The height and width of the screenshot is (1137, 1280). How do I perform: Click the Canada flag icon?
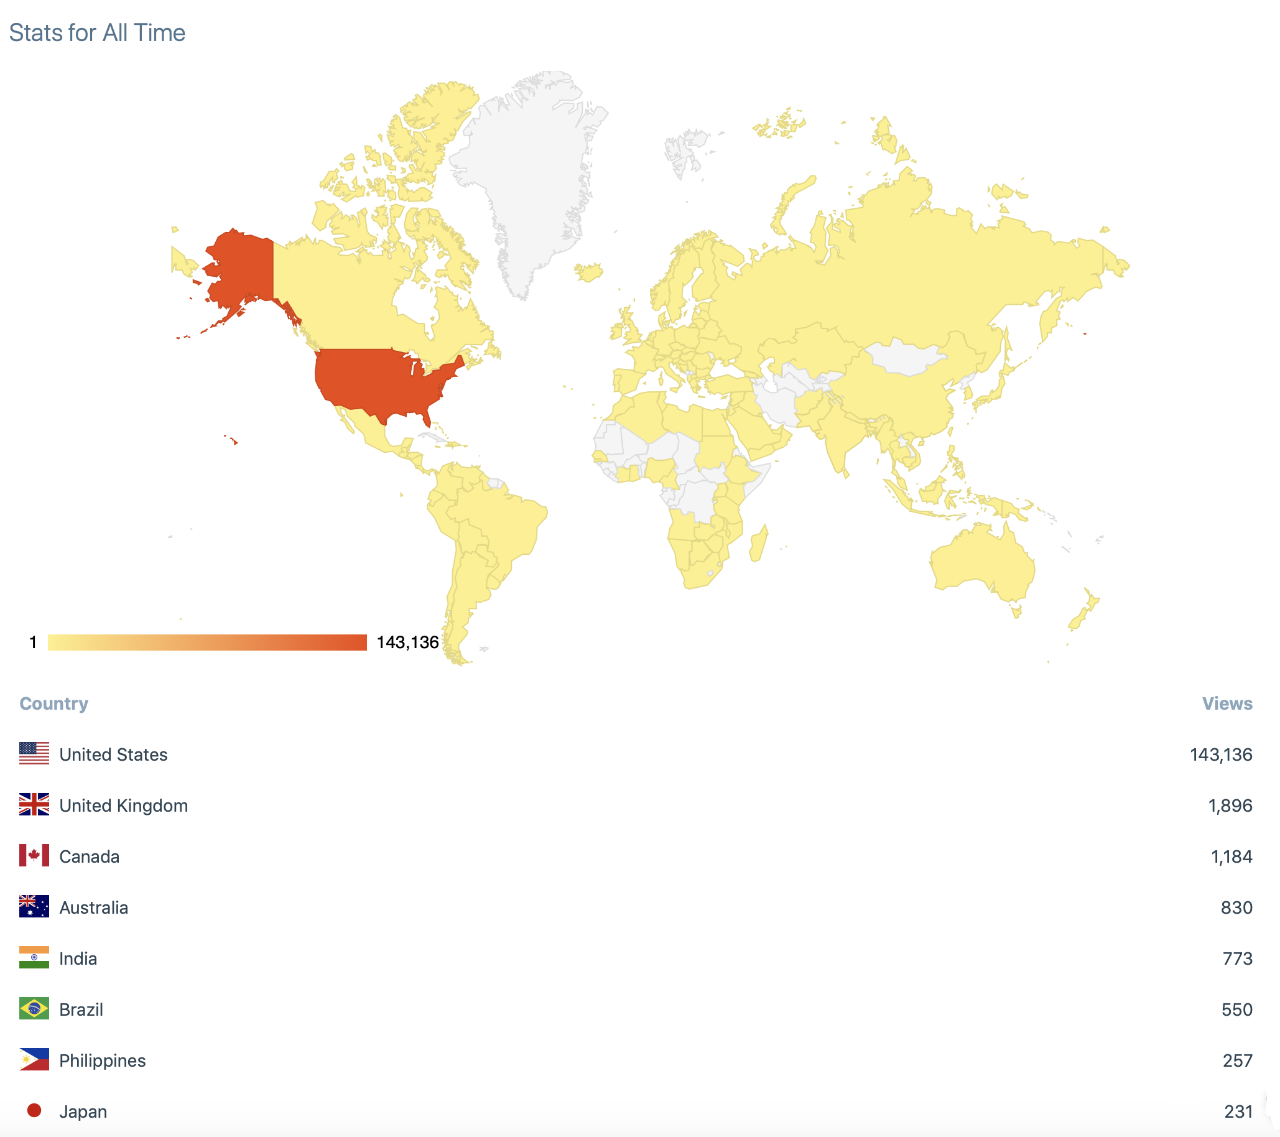[34, 855]
